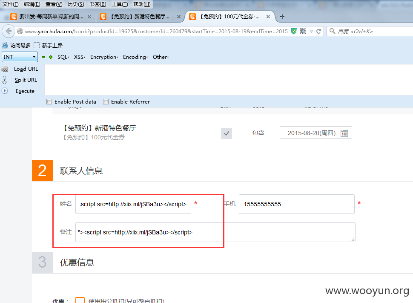Click the green minus icon in HackBar

[x=43, y=57]
